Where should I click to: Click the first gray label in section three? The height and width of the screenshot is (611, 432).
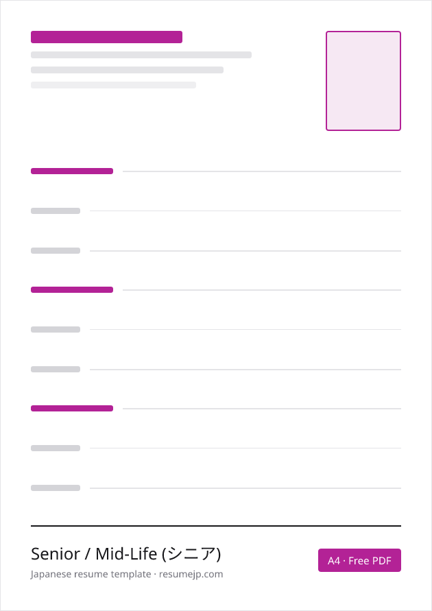tap(56, 448)
